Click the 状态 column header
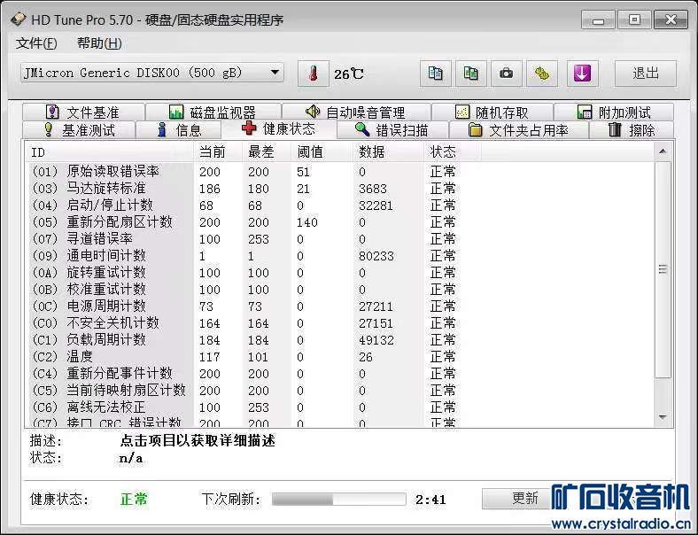The width and height of the screenshot is (698, 535). 453,152
